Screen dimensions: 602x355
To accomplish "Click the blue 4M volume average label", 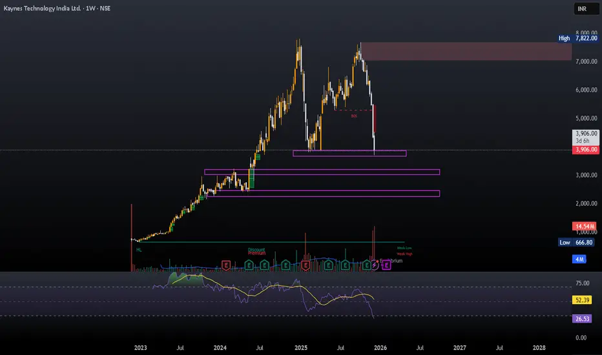I will click(579, 259).
